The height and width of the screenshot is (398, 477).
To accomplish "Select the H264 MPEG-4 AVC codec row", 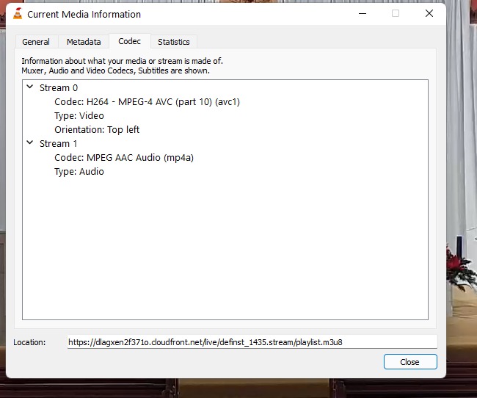I will click(x=147, y=102).
